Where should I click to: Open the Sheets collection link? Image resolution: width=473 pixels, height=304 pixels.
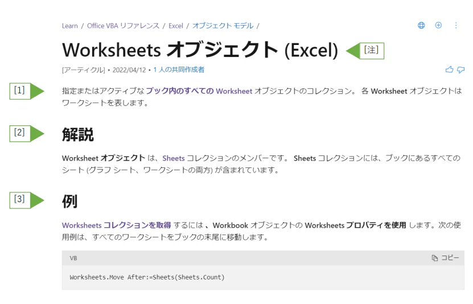[174, 158]
